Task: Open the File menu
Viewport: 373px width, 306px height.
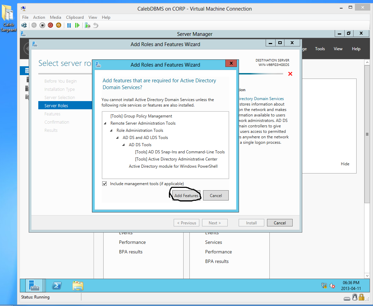Action: click(x=25, y=17)
